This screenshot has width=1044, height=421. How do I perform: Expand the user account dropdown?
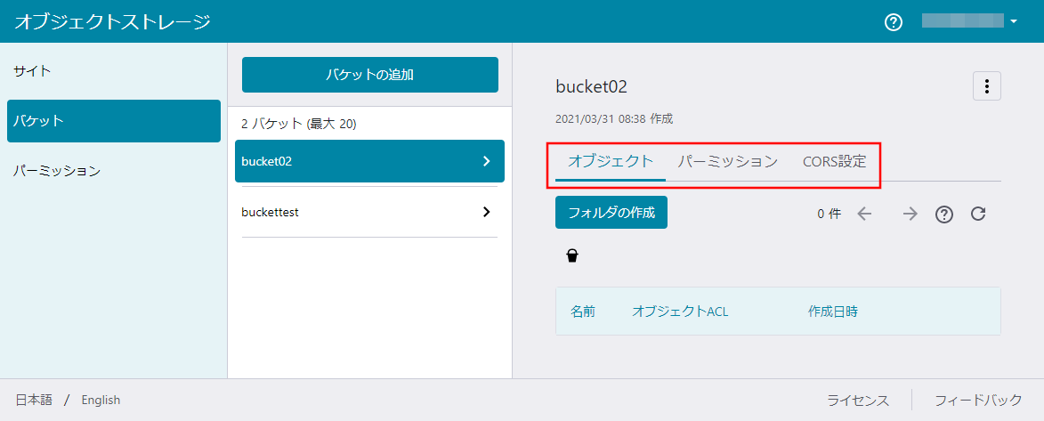point(1014,21)
